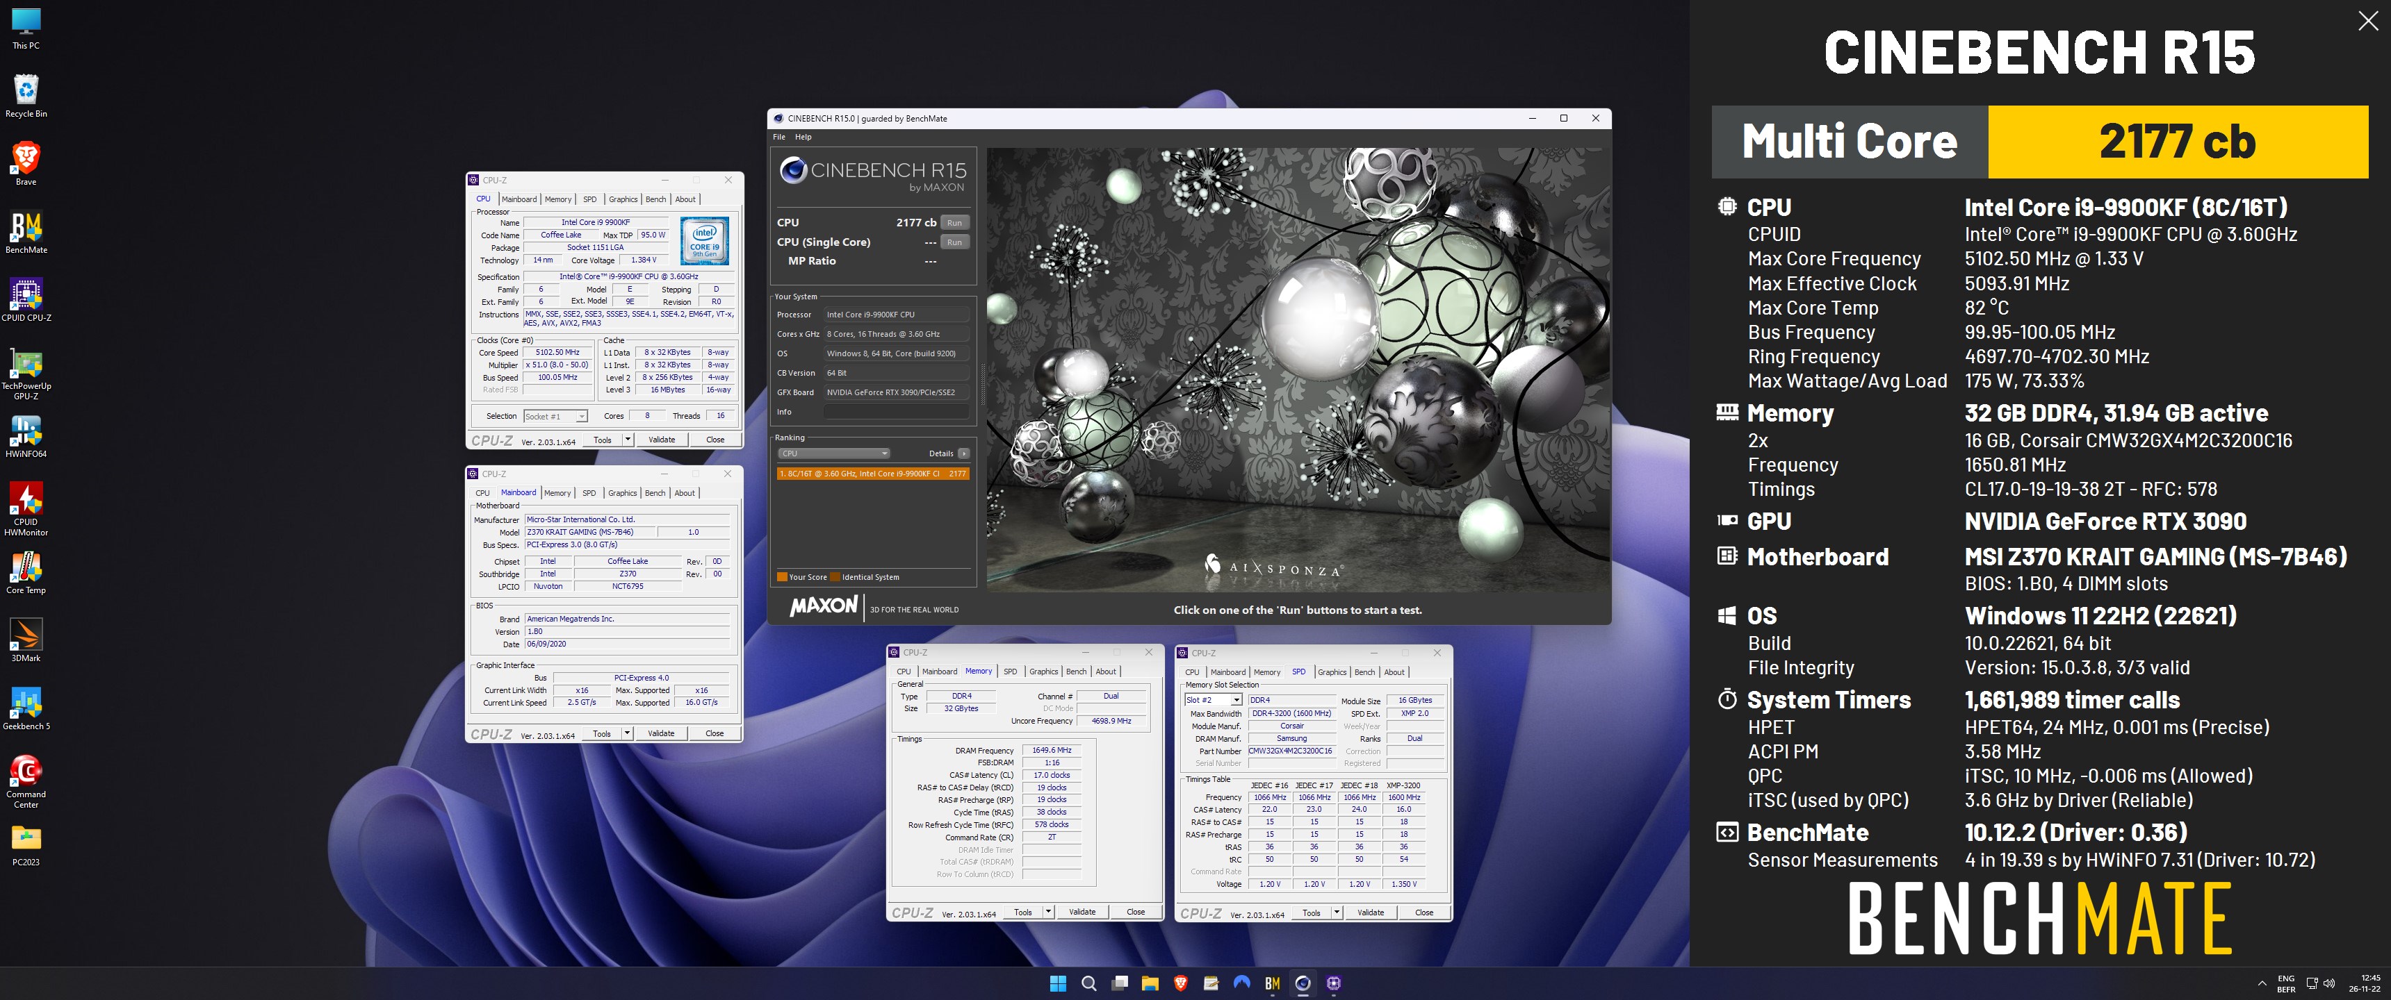Viewport: 2391px width, 1000px height.
Task: Open the PC2023 folder on the desktop
Action: point(26,845)
